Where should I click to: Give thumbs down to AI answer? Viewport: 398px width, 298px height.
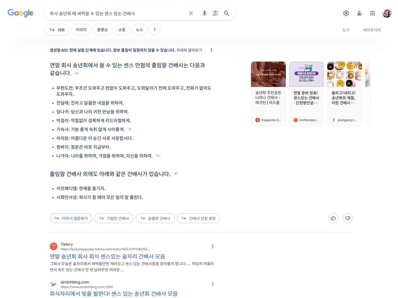[348, 218]
